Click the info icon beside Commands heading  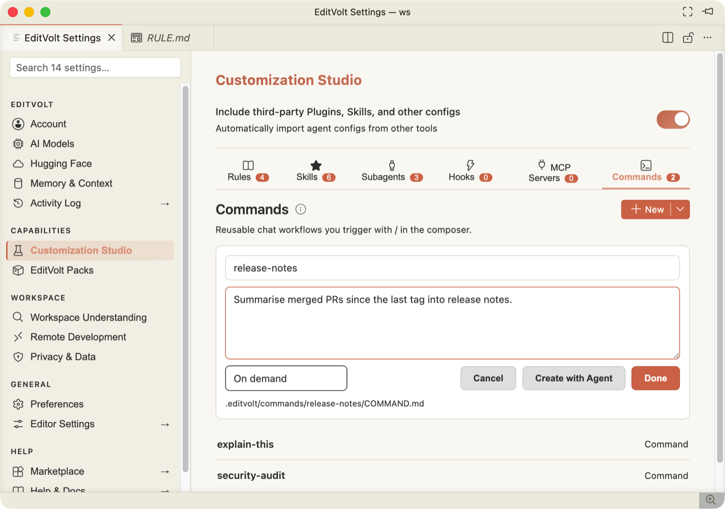pos(301,209)
